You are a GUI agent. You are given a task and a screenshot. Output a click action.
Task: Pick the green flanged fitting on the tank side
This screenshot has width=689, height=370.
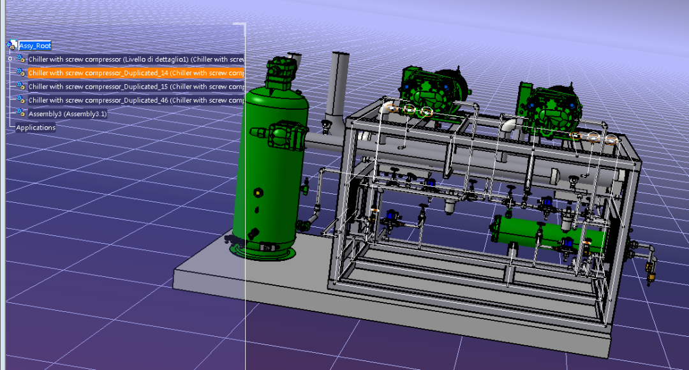tap(281, 135)
